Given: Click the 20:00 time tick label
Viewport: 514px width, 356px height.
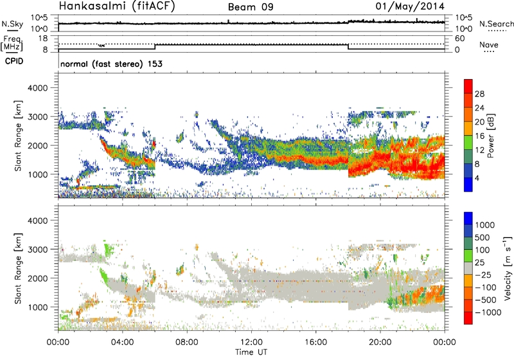Looking at the screenshot, I should (380, 343).
